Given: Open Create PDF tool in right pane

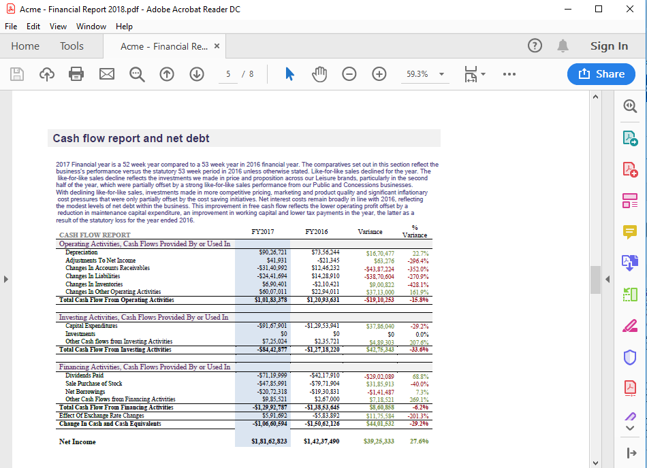Looking at the screenshot, I should (x=630, y=169).
